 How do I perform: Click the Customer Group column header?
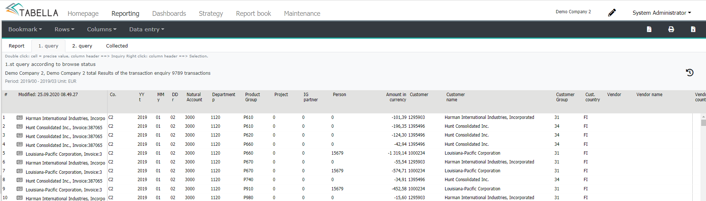[565, 97]
